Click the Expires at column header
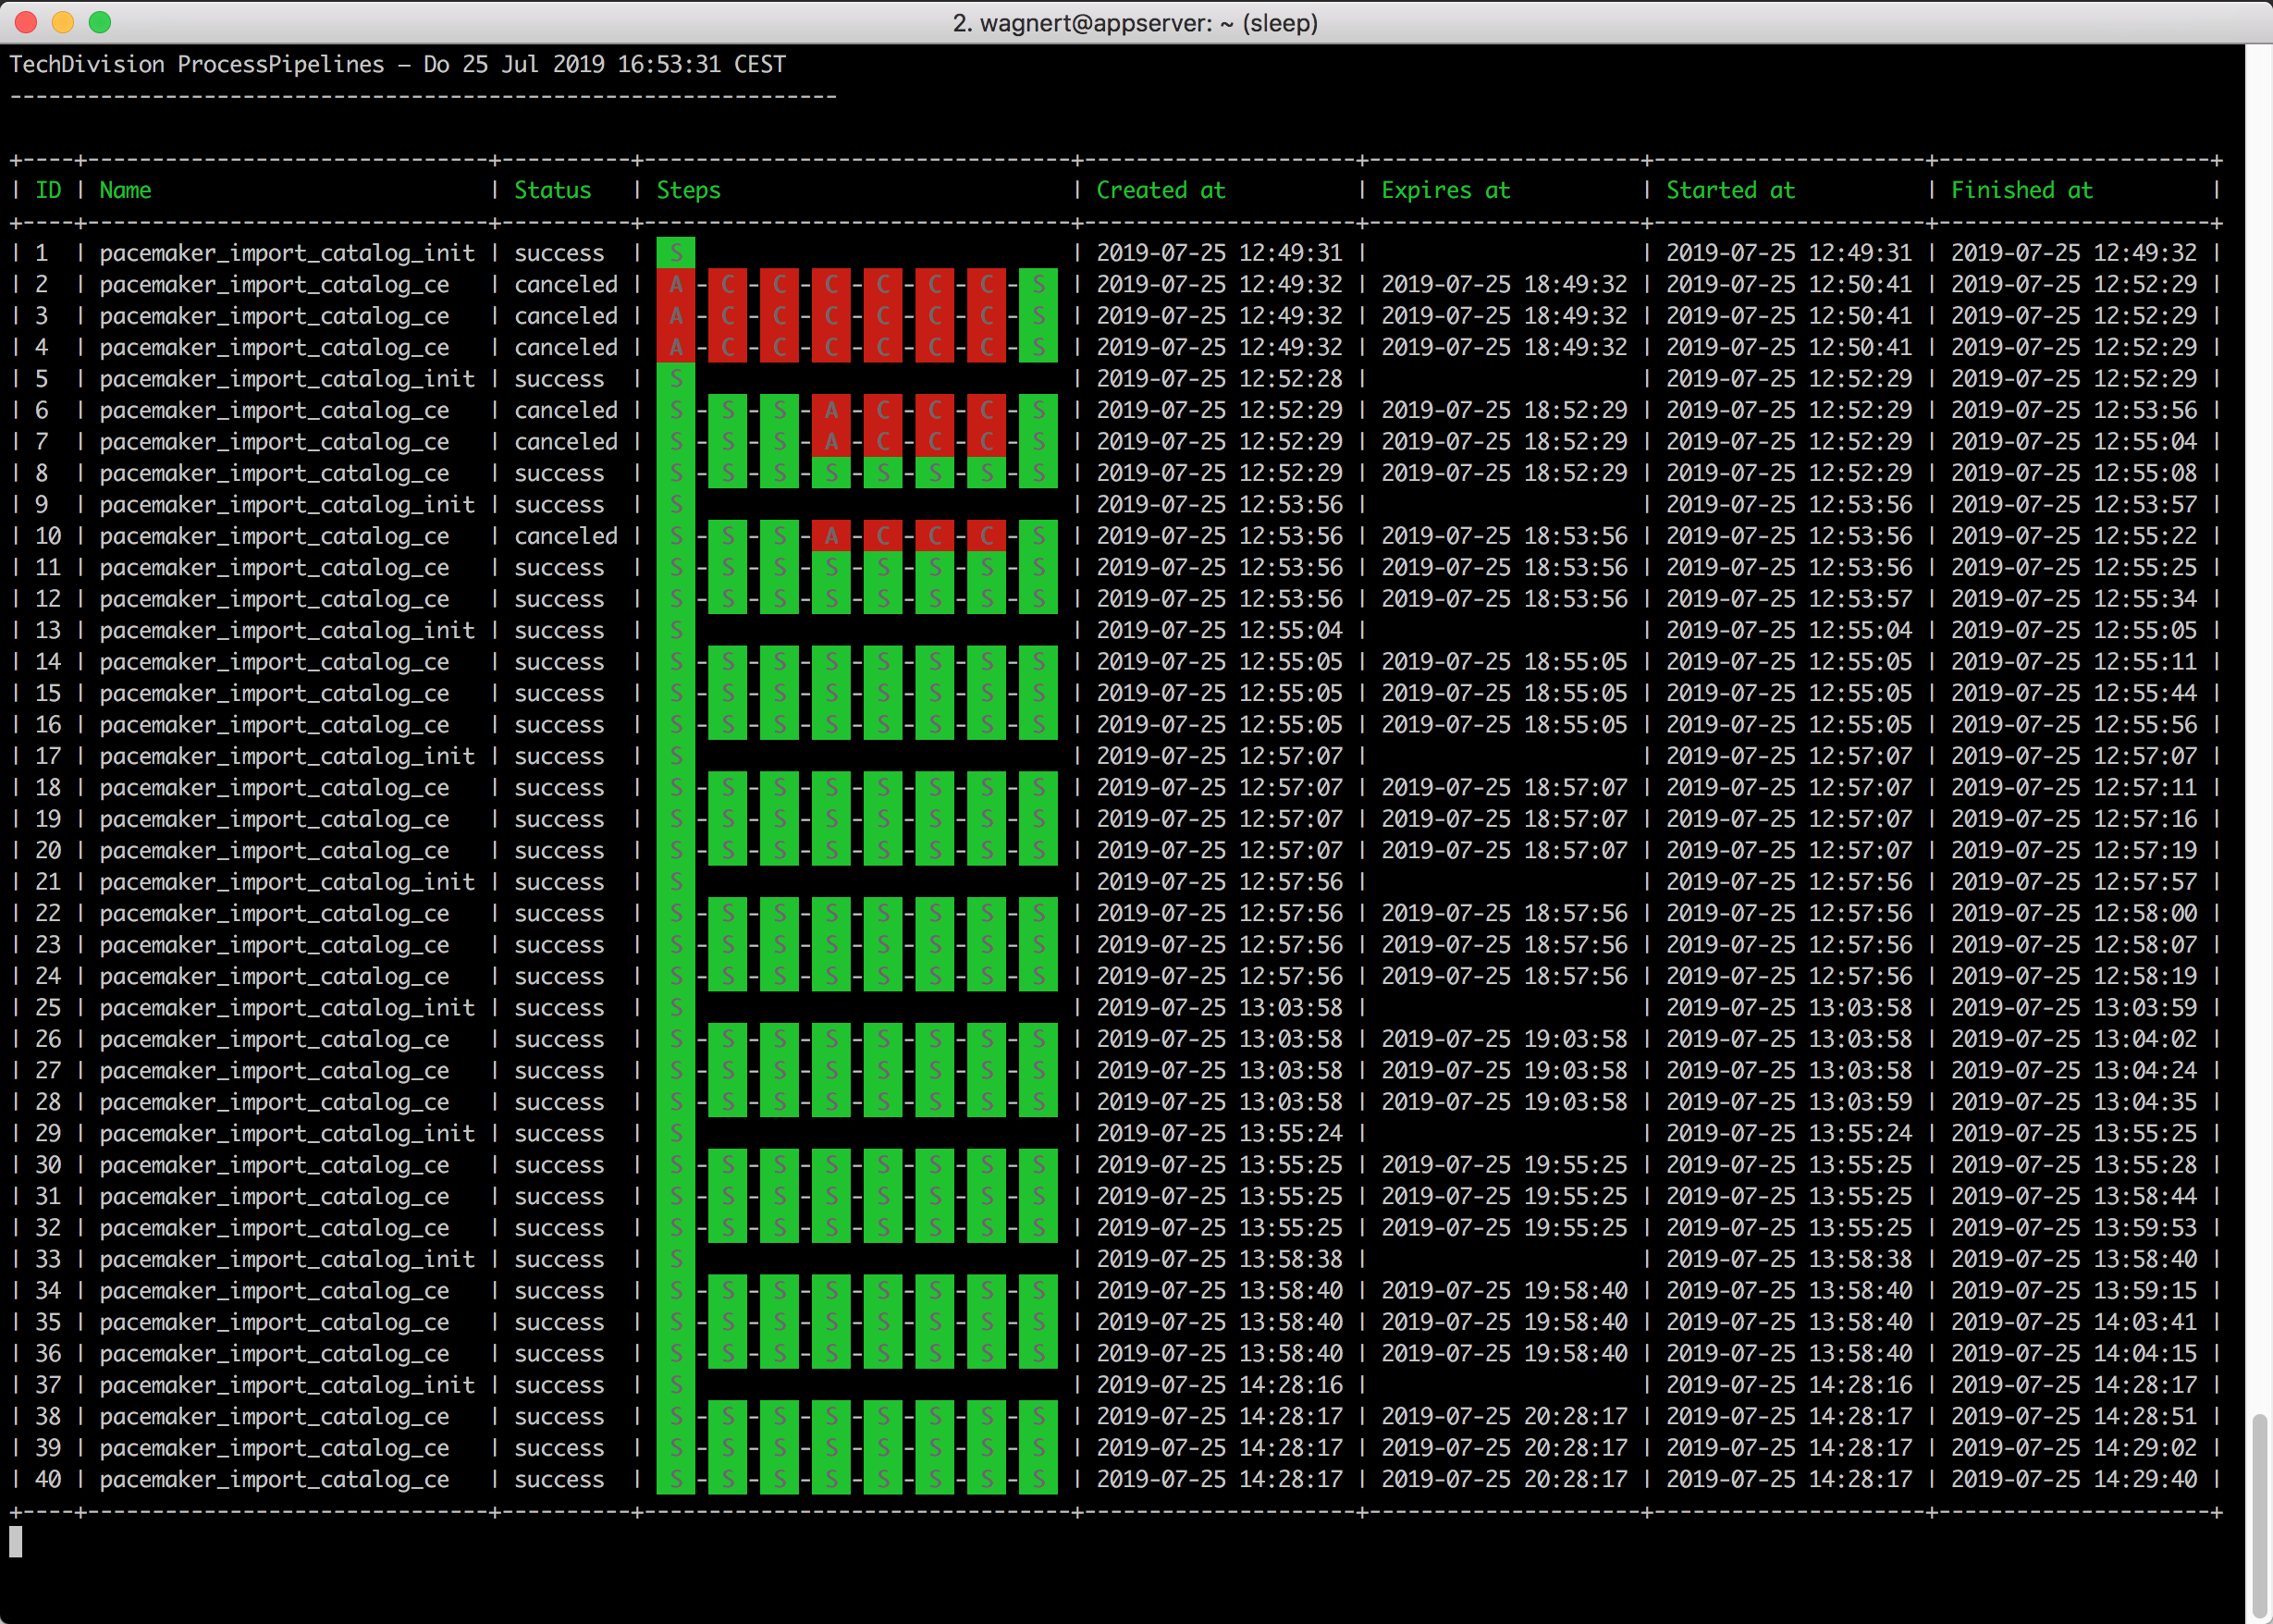 (x=1445, y=190)
